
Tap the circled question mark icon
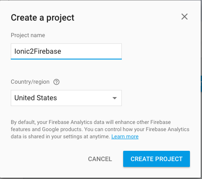(x=56, y=82)
